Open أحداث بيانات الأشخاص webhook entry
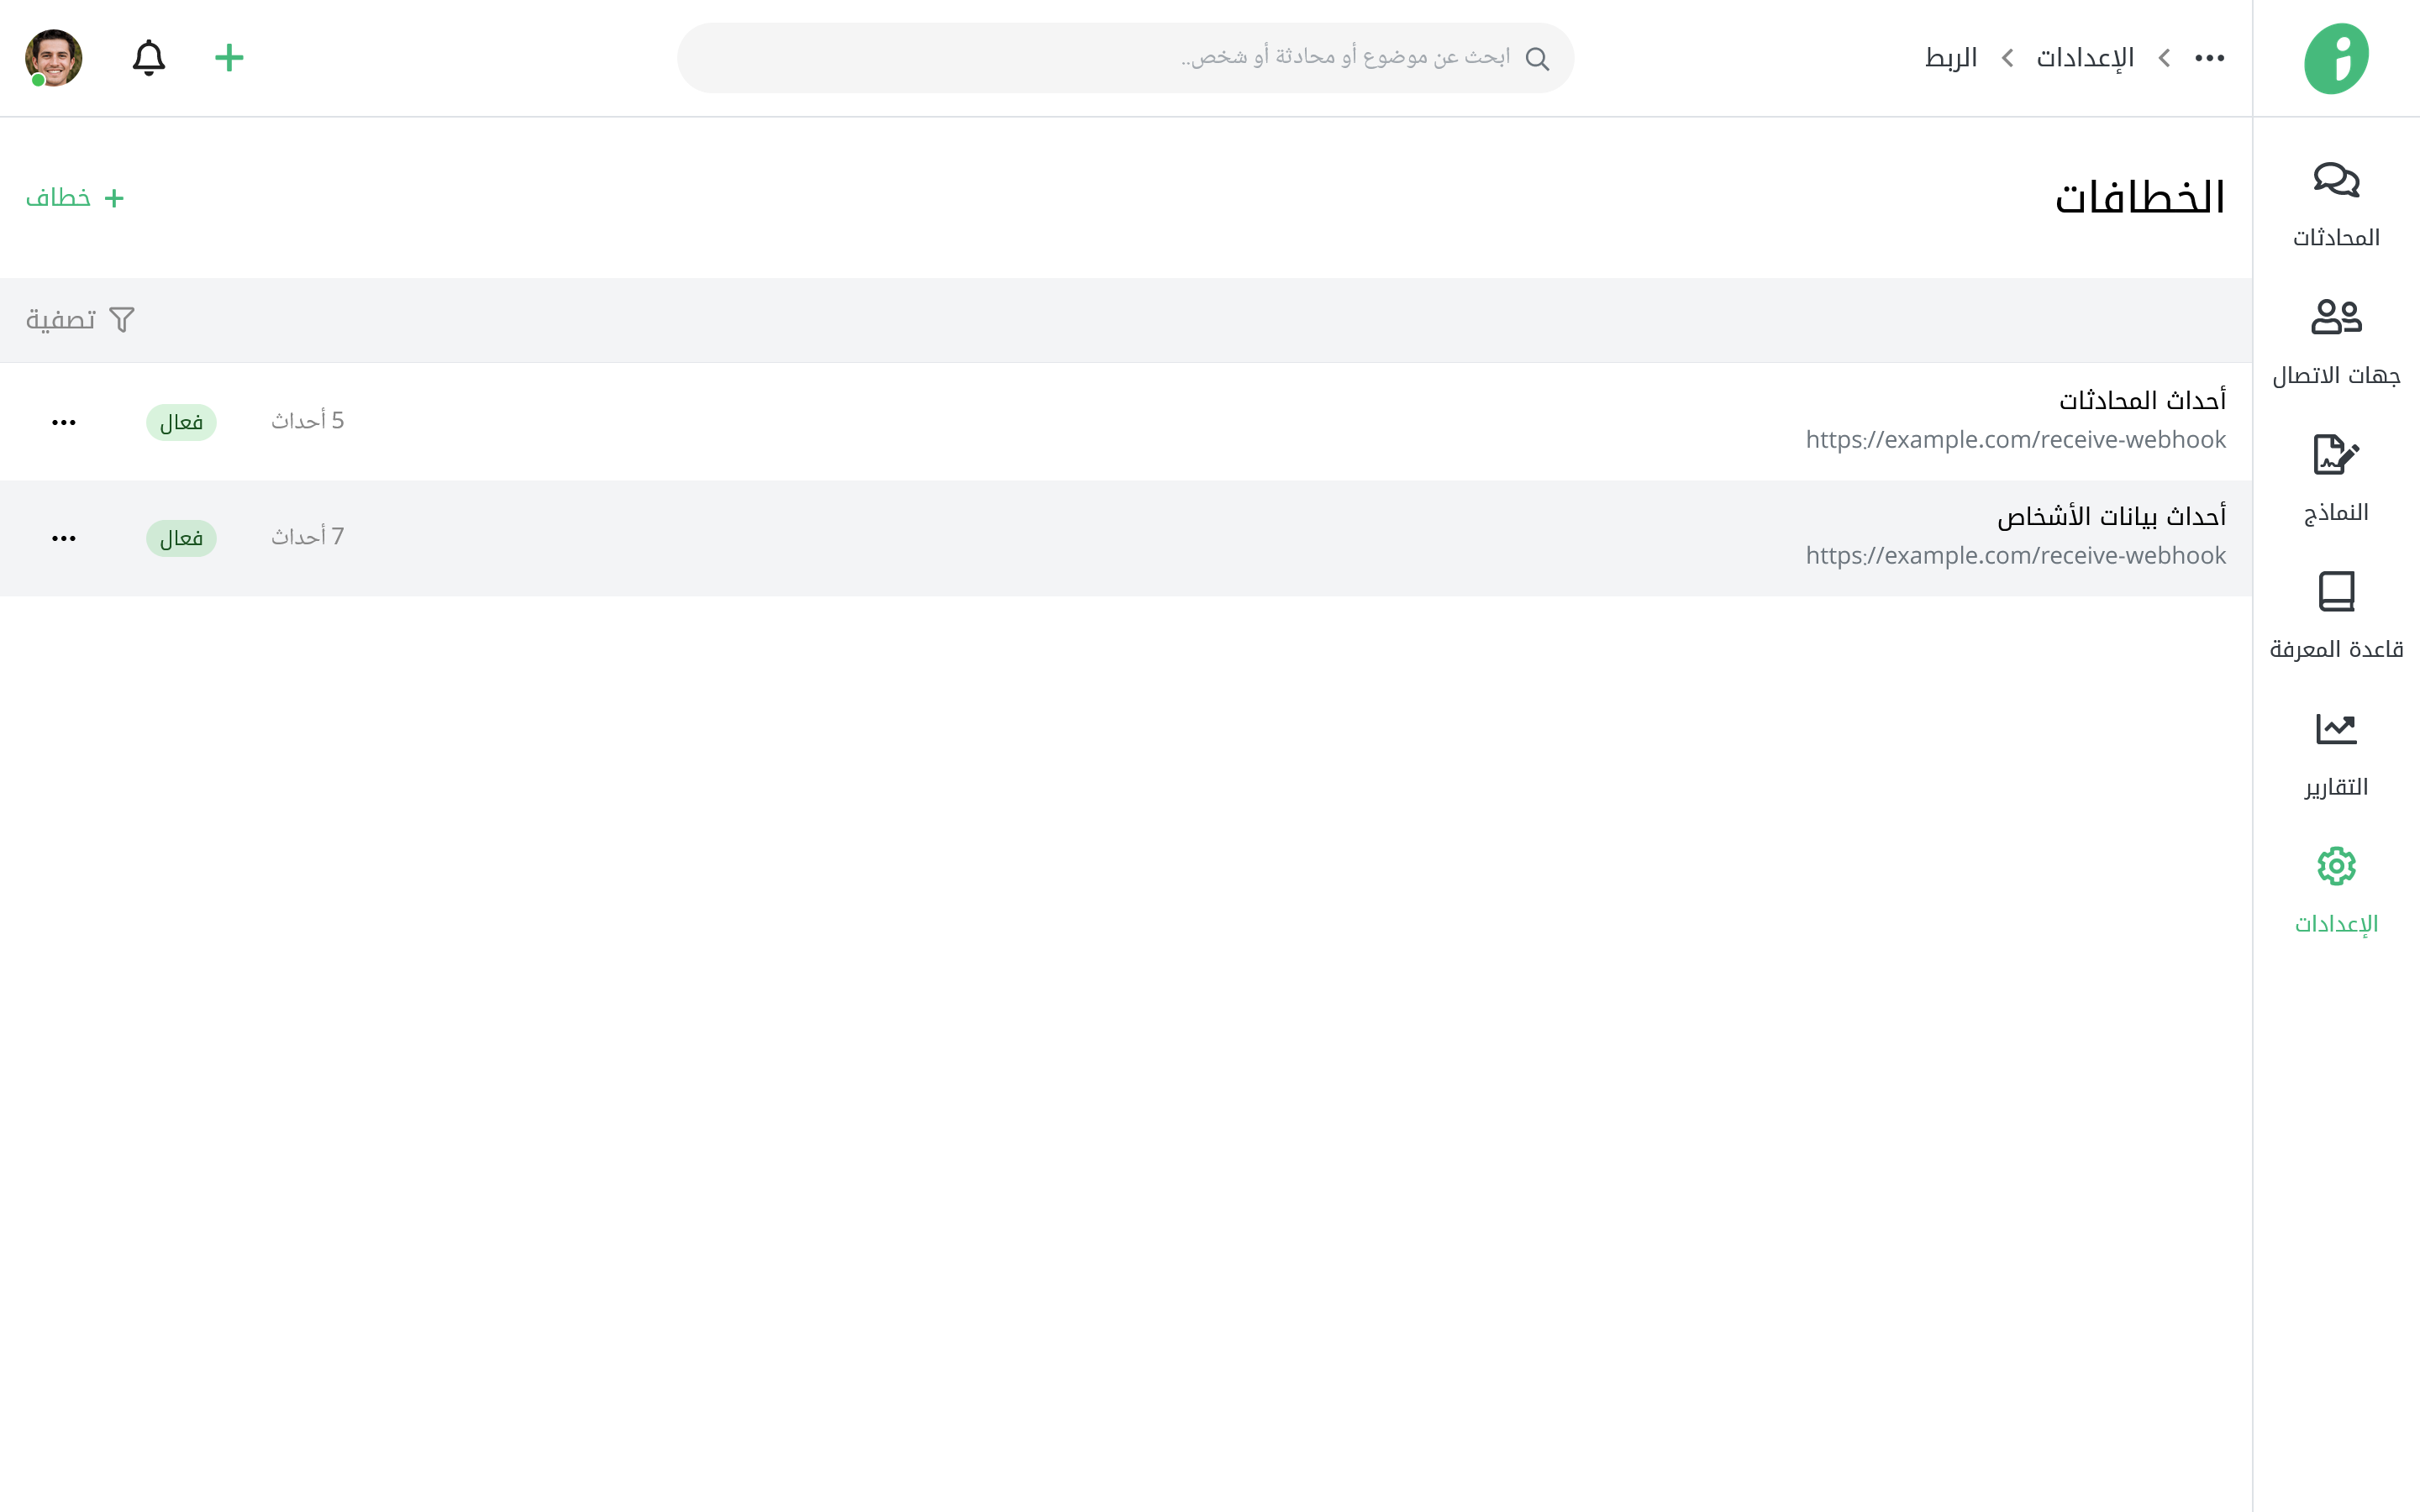This screenshot has height=1512, width=2420. [x=2111, y=517]
